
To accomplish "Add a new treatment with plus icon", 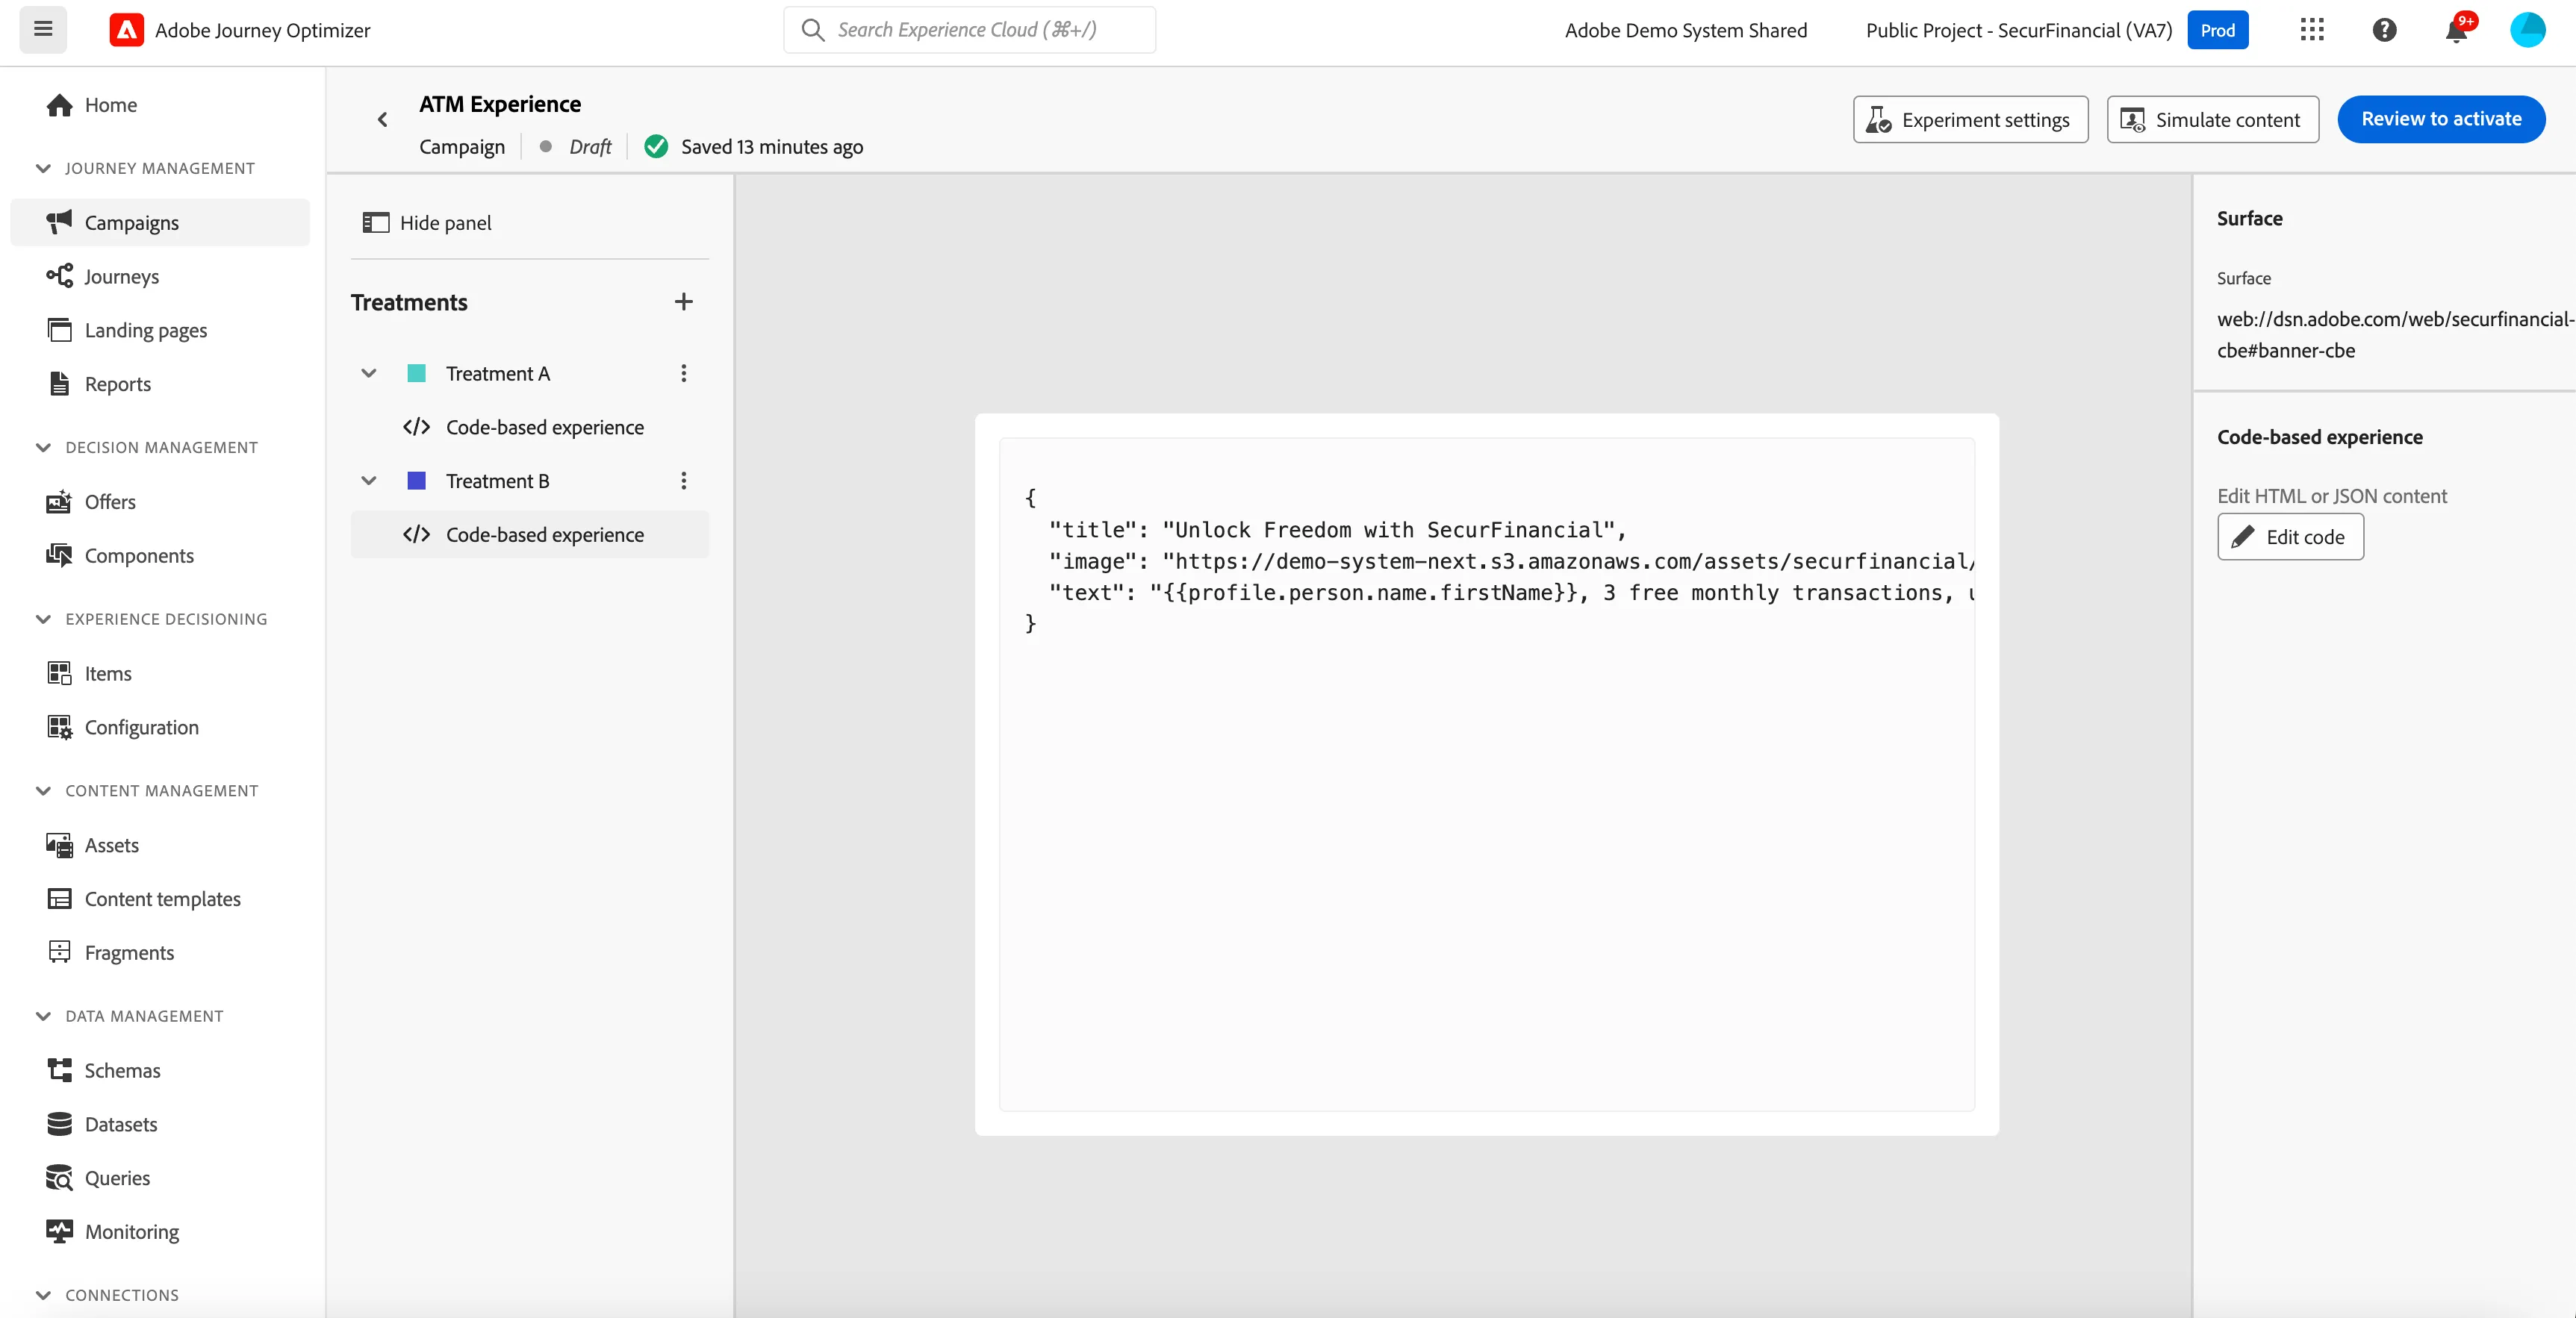I will (x=684, y=302).
